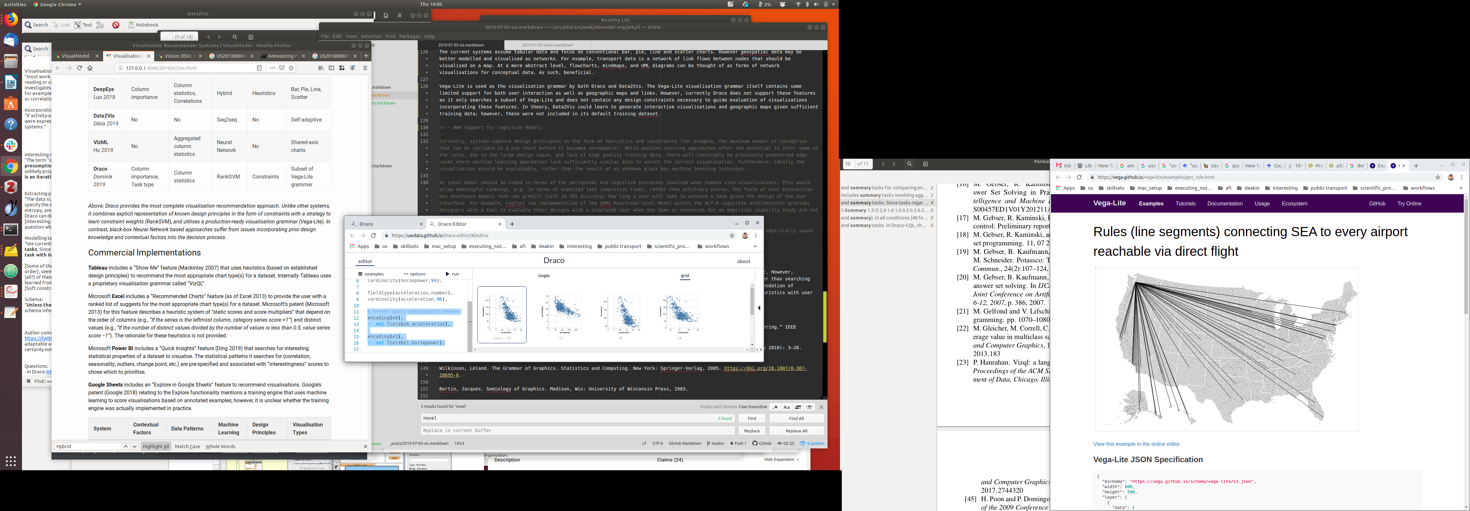The height and width of the screenshot is (511, 1470).
Task: Bookmark the Draco Editor page star
Action: [x=732, y=235]
